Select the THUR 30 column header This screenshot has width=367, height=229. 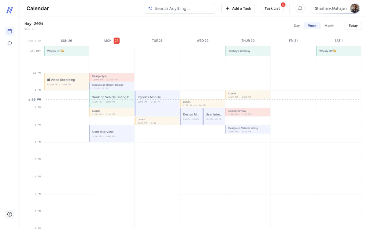coord(248,41)
